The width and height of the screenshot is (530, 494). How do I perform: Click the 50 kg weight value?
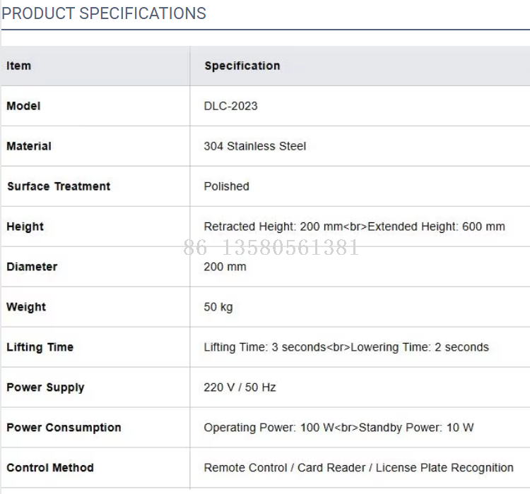218,307
